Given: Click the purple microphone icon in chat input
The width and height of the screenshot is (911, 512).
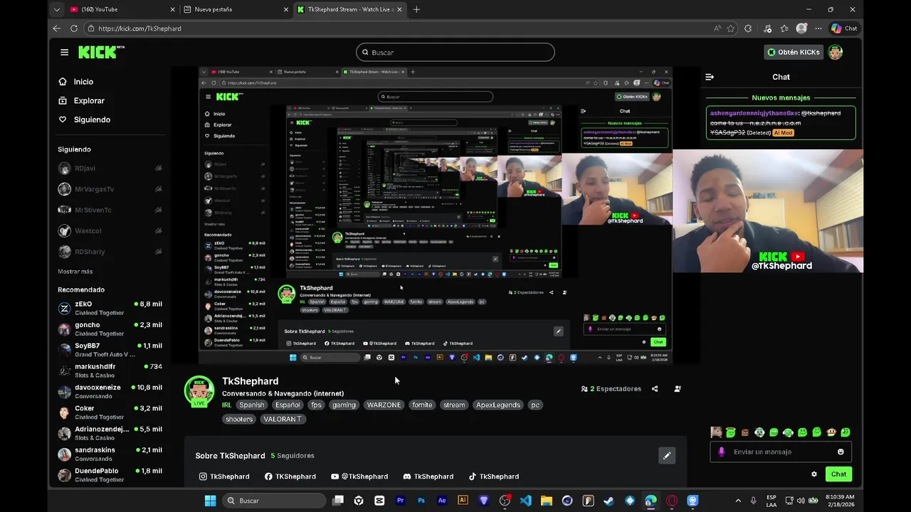Looking at the screenshot, I should pos(721,452).
